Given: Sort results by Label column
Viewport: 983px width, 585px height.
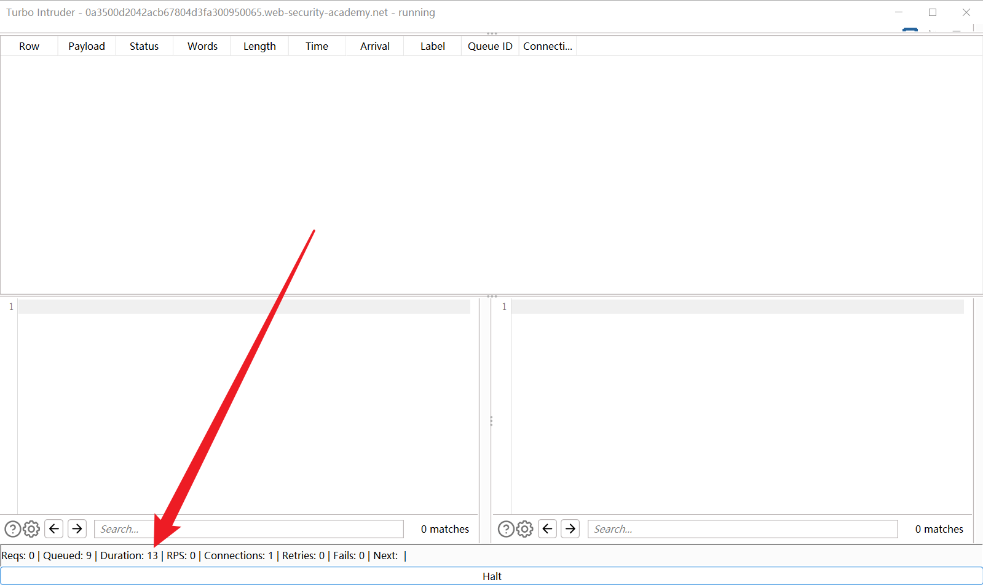Looking at the screenshot, I should click(x=433, y=46).
